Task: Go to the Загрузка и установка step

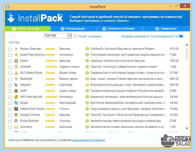Action: [x=118, y=29]
